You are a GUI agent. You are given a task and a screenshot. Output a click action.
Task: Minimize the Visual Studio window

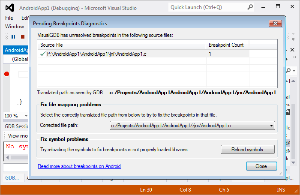pos(264,7)
